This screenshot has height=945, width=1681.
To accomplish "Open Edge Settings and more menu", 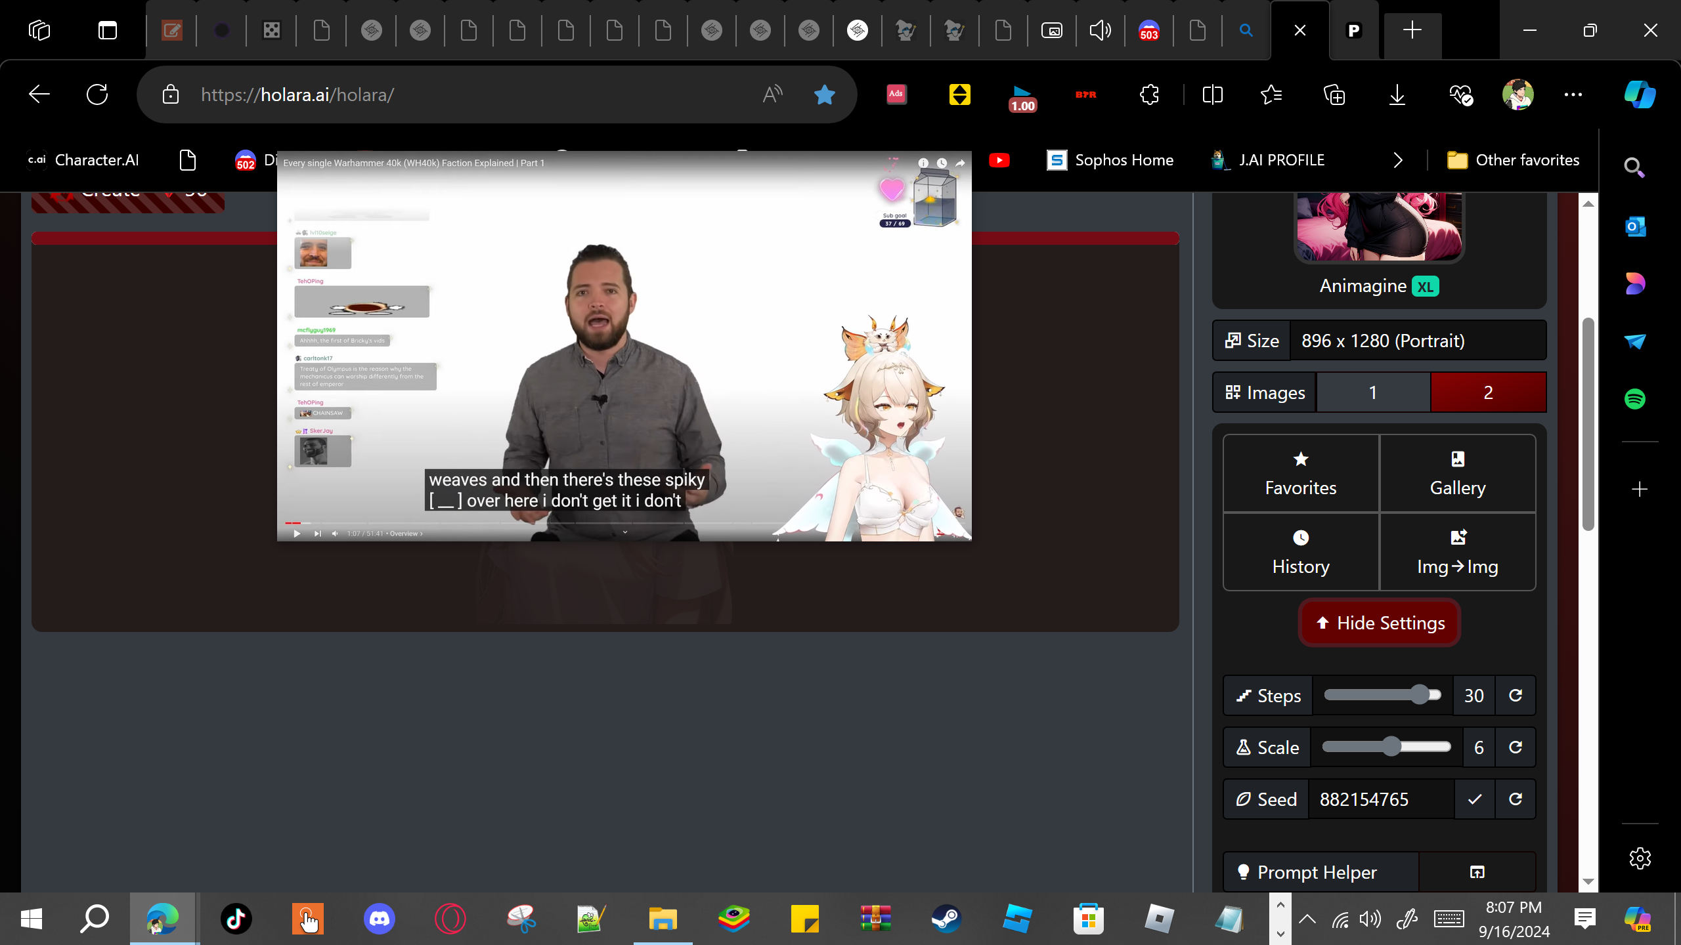I will (1573, 94).
